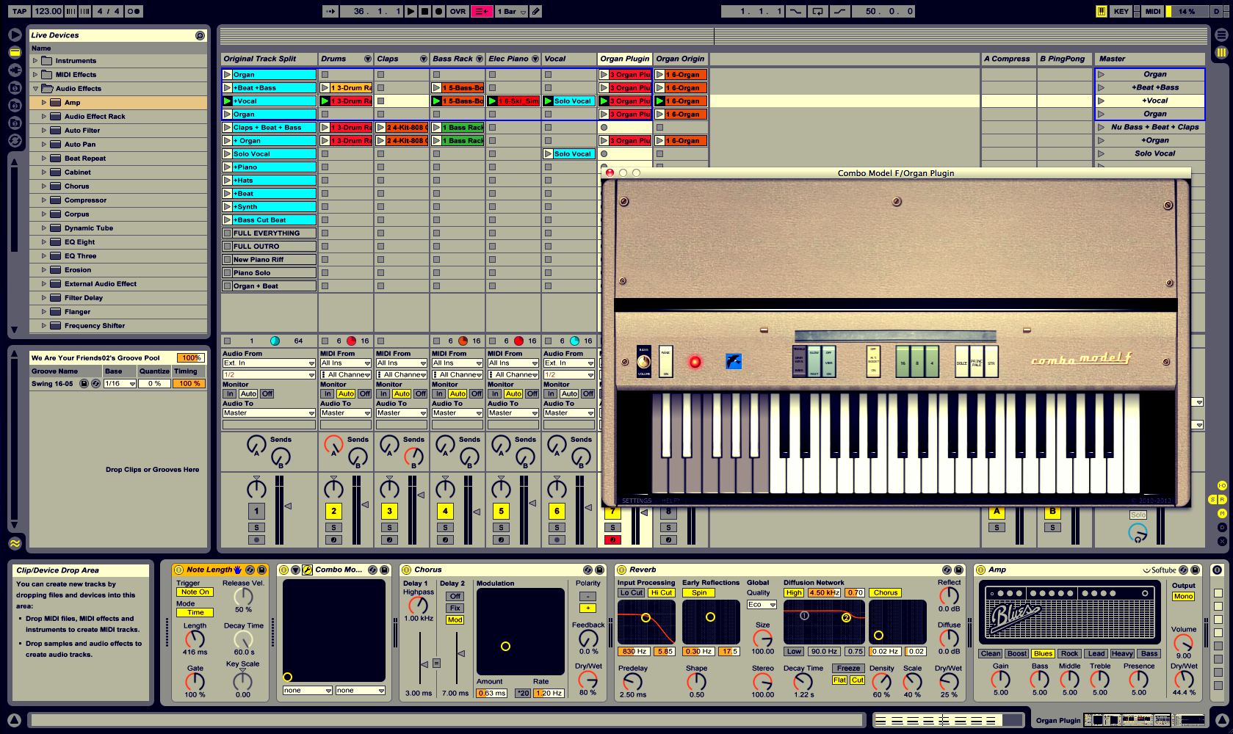
Task: Open the 1 Bar quantization dropdown
Action: pyautogui.click(x=511, y=11)
